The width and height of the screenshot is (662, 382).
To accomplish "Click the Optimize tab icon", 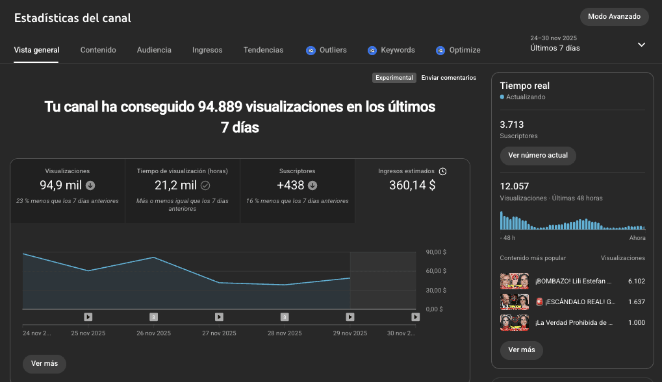I will pos(440,51).
